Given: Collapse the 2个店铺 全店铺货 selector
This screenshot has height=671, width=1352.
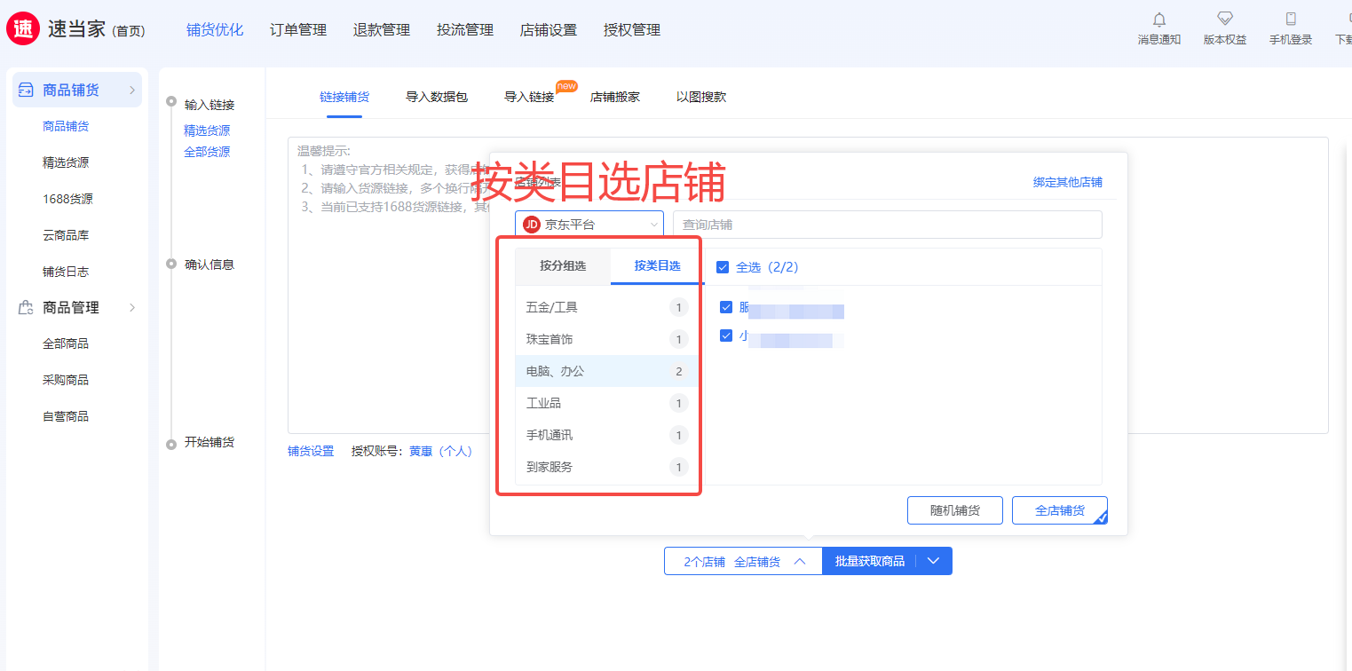Looking at the screenshot, I should pyautogui.click(x=744, y=561).
